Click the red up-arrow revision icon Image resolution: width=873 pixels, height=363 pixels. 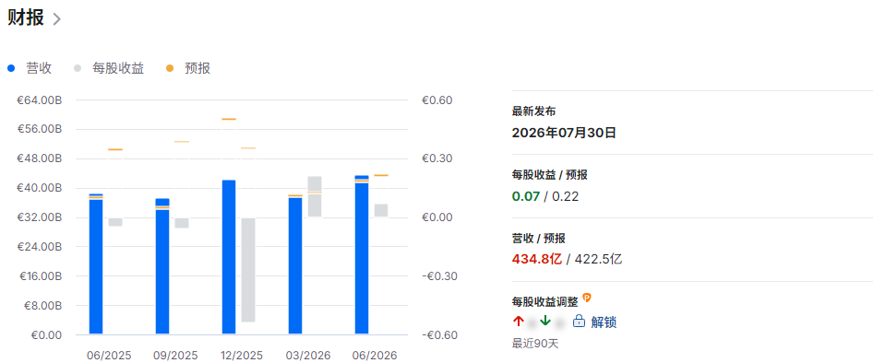click(519, 322)
